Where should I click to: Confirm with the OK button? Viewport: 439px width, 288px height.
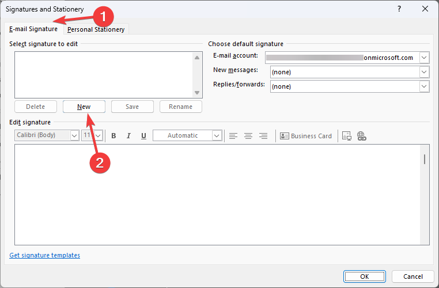365,276
